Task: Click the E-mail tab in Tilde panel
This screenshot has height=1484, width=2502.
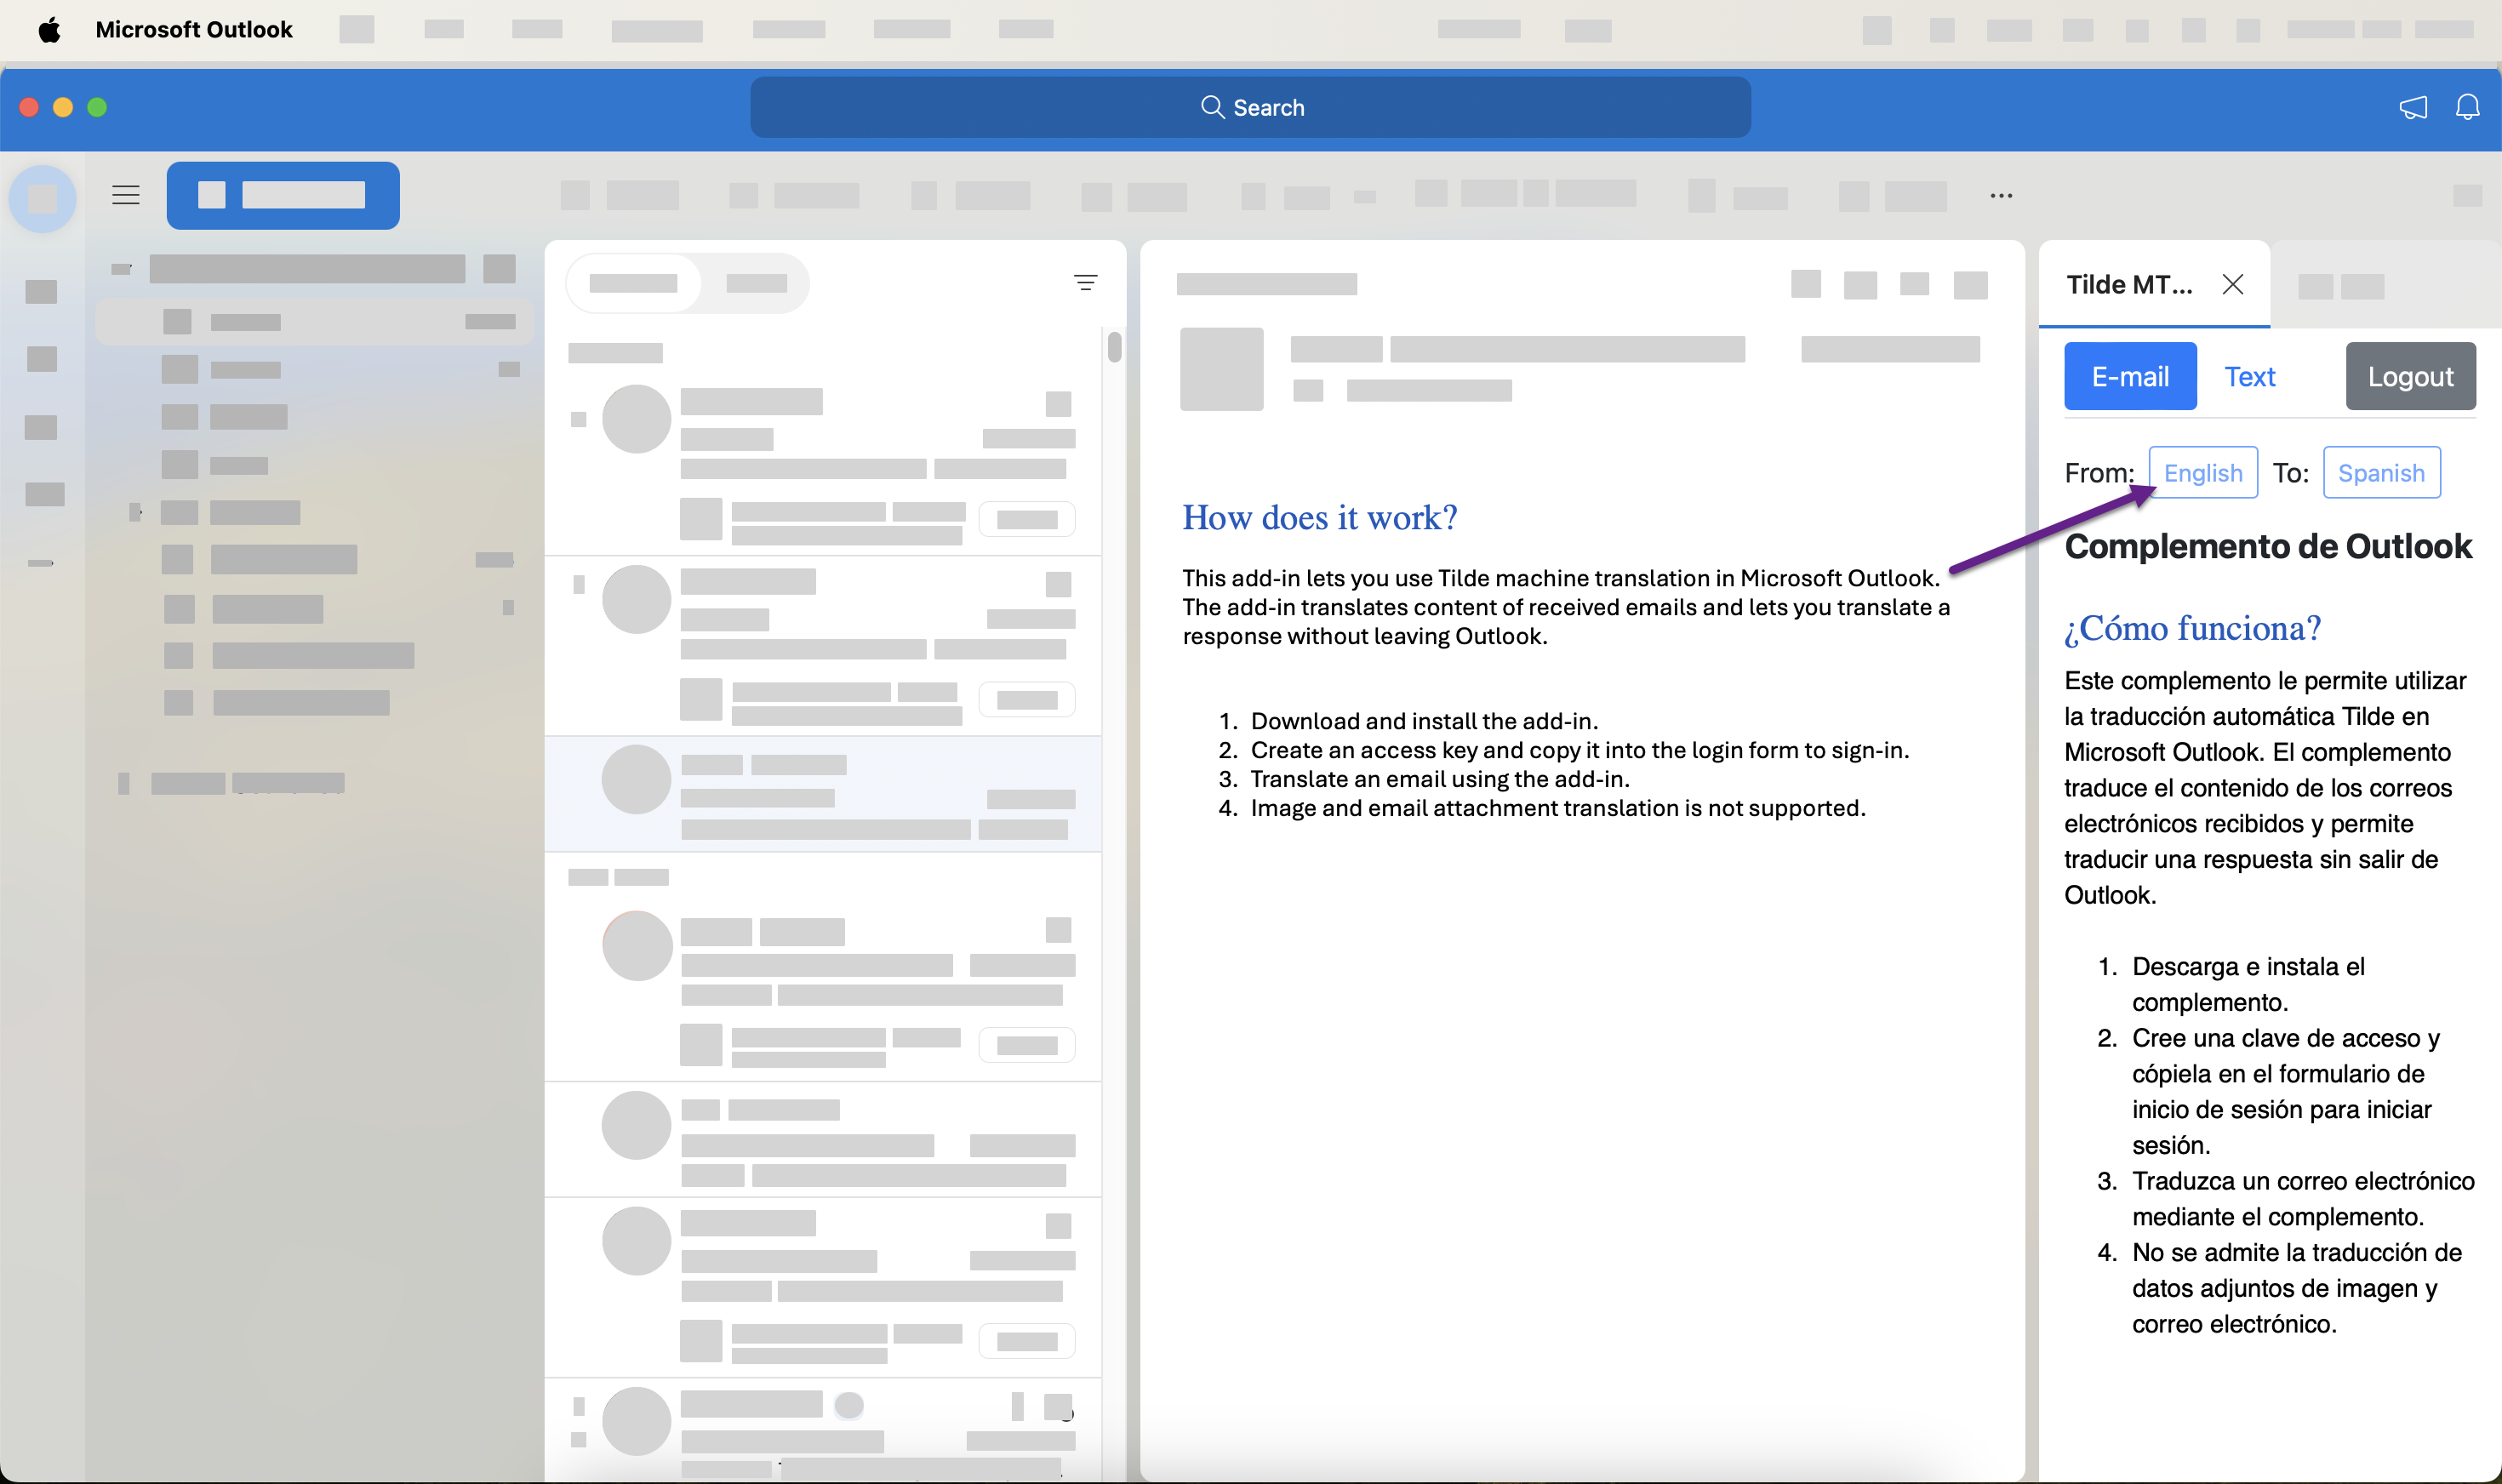Action: pos(2128,376)
